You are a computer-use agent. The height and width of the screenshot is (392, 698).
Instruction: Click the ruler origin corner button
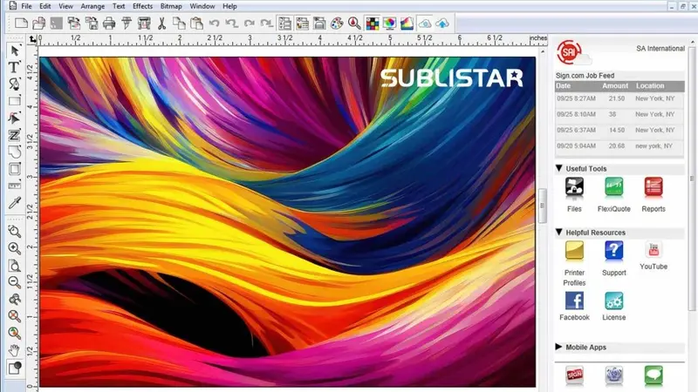pyautogui.click(x=32, y=39)
